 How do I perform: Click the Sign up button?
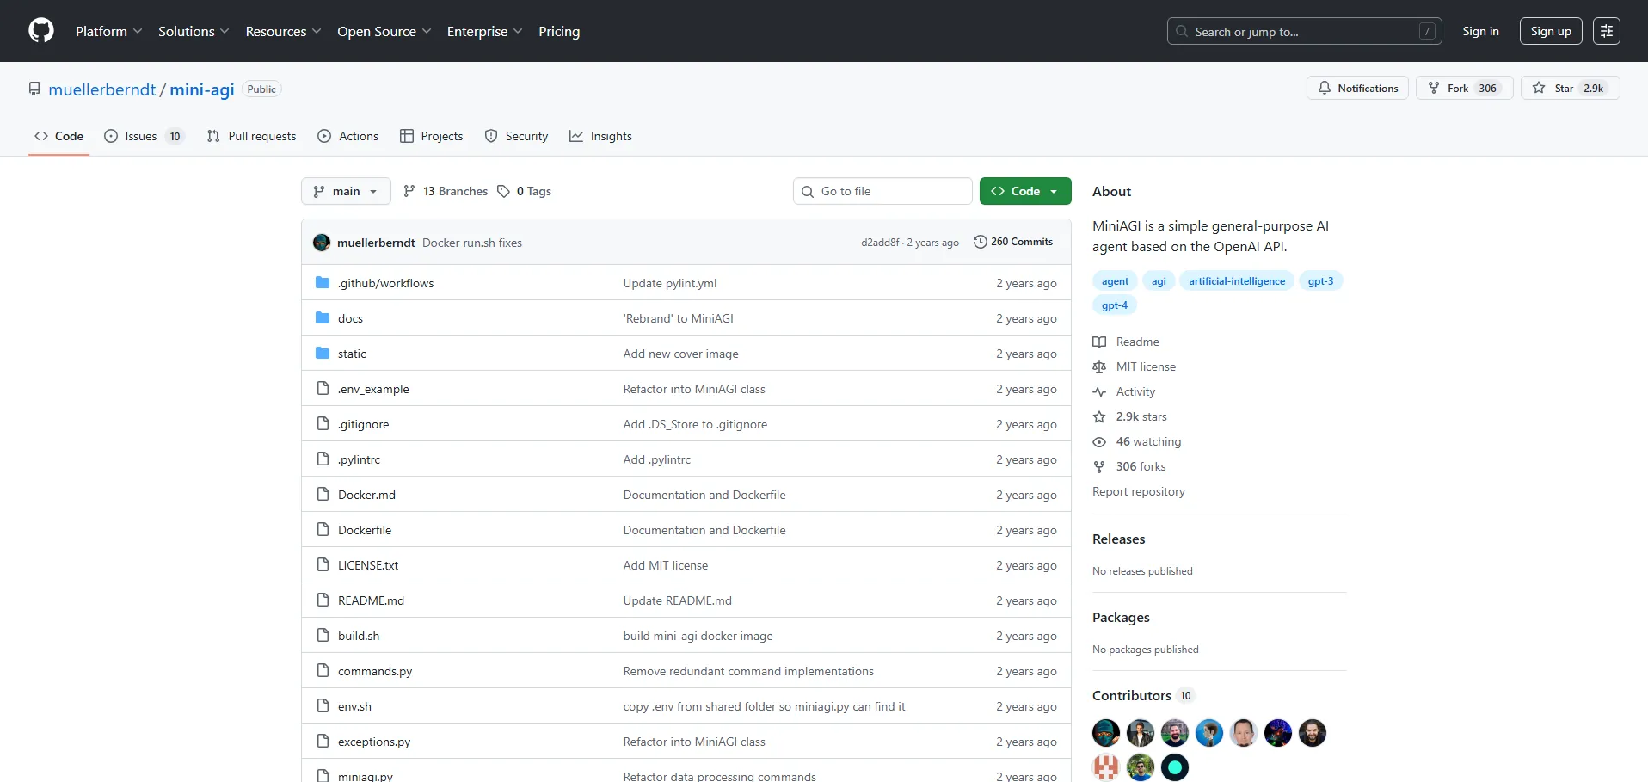click(1550, 31)
